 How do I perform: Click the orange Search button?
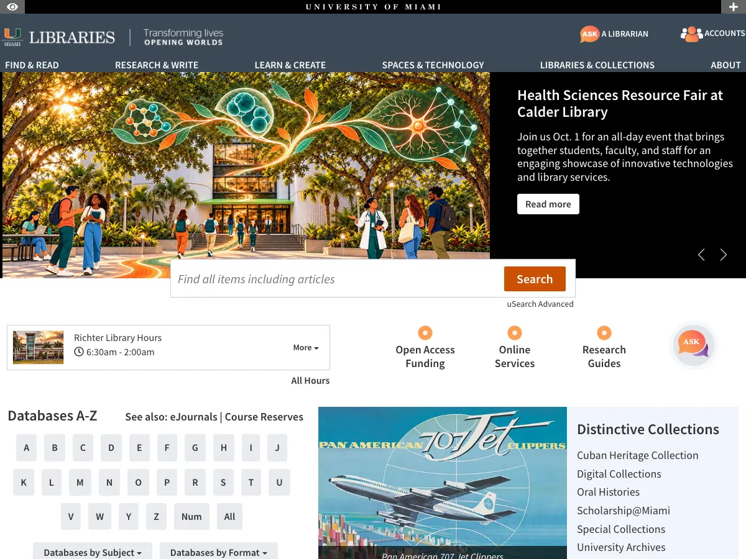535,279
